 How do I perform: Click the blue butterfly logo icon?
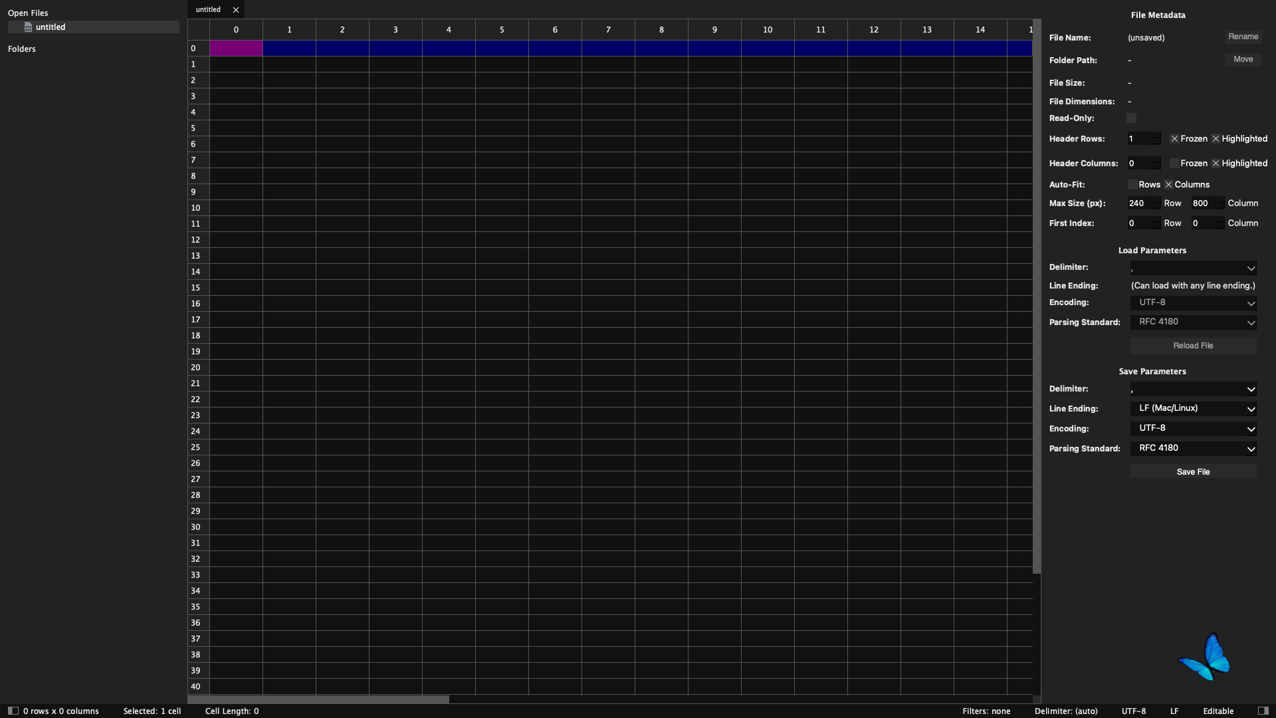[x=1204, y=657]
